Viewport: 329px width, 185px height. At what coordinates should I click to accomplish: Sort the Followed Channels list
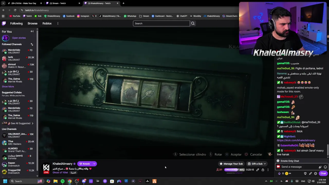32,44
